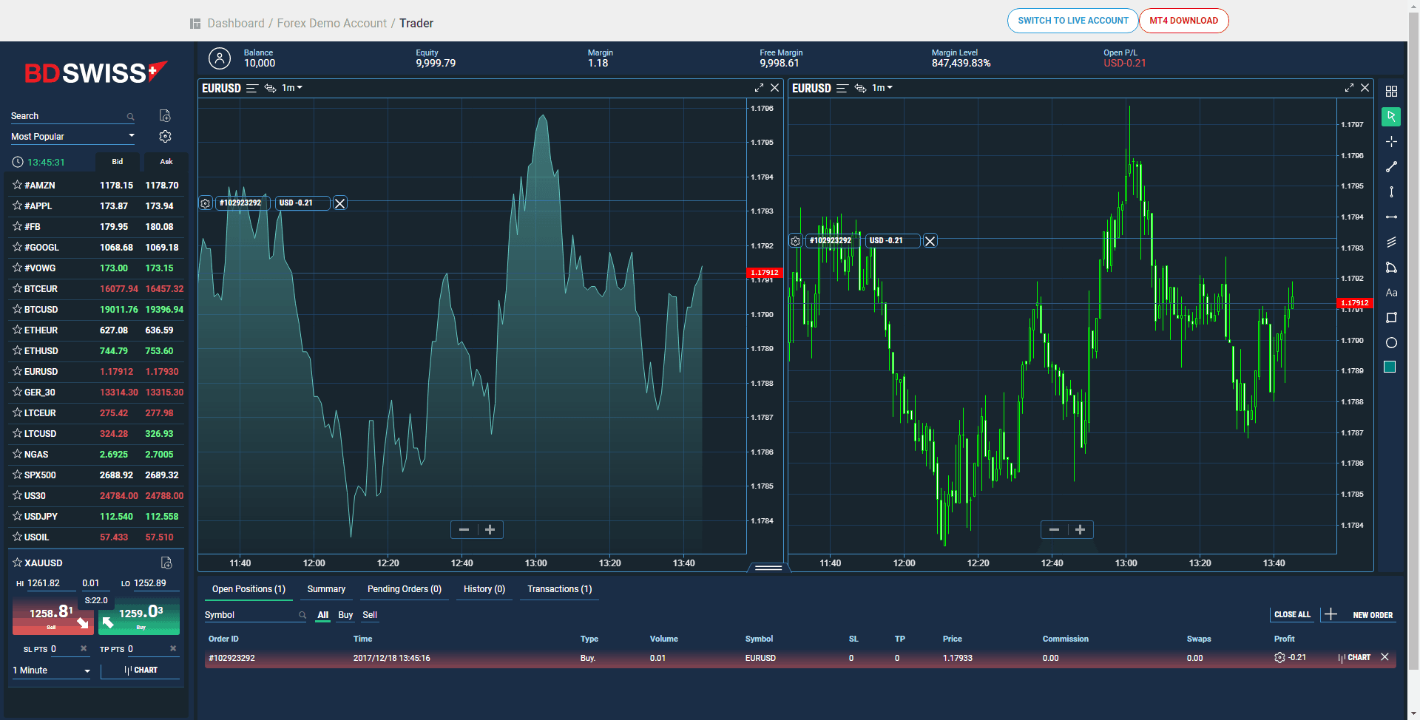The height and width of the screenshot is (720, 1420).
Task: Select the crosshair tool in the right toolbar
Action: pyautogui.click(x=1391, y=141)
